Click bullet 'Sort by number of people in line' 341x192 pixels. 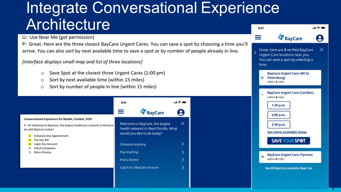click(x=103, y=87)
